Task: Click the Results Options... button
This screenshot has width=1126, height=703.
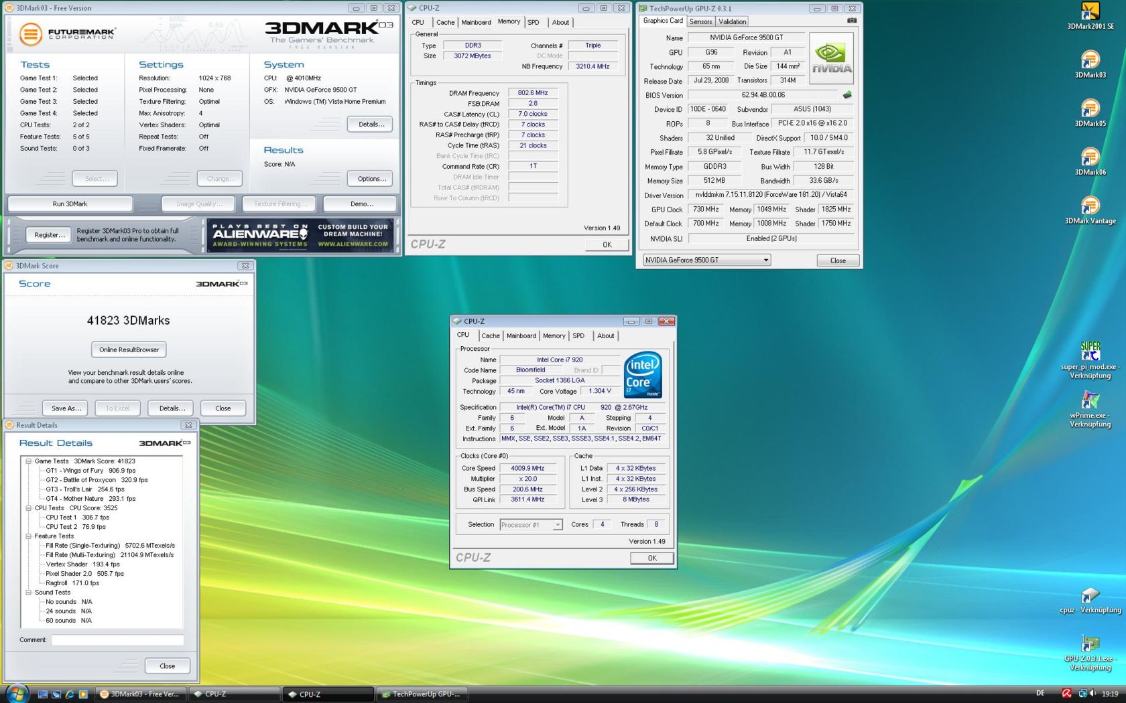Action: (x=371, y=179)
